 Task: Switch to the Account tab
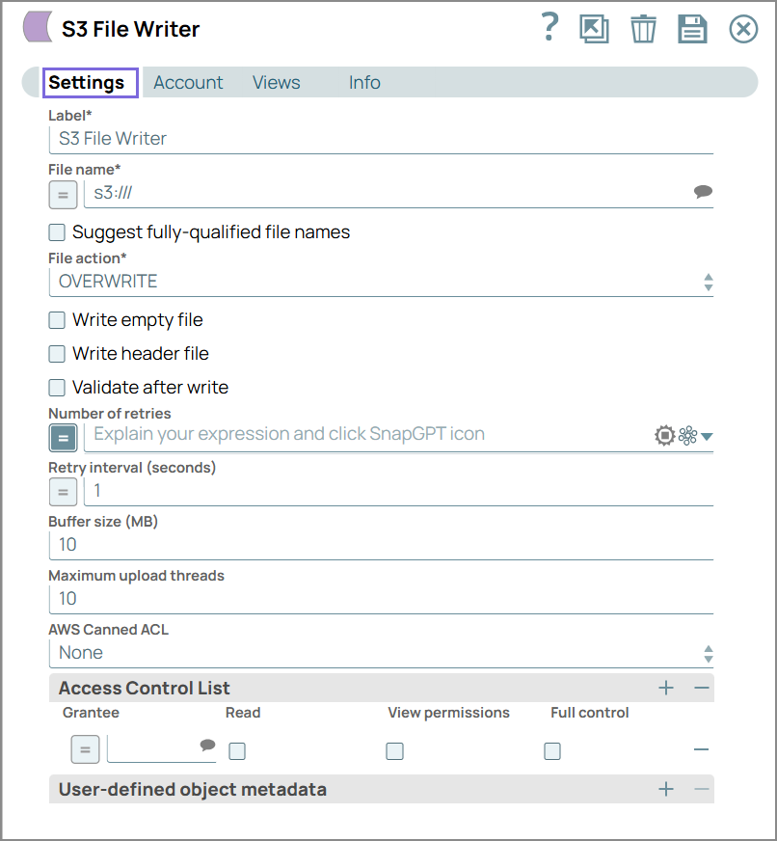(x=188, y=82)
